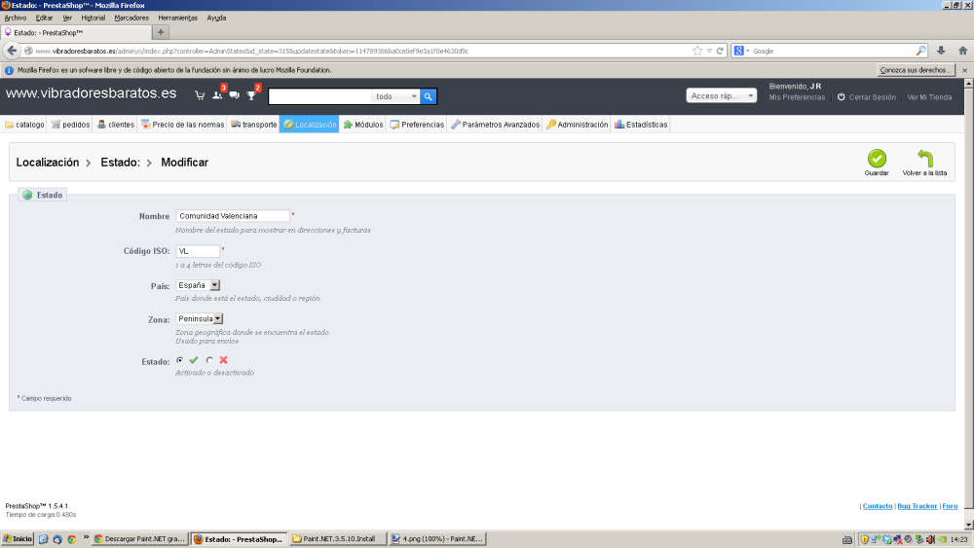Click into the Nombre field
974x548 pixels.
(233, 216)
